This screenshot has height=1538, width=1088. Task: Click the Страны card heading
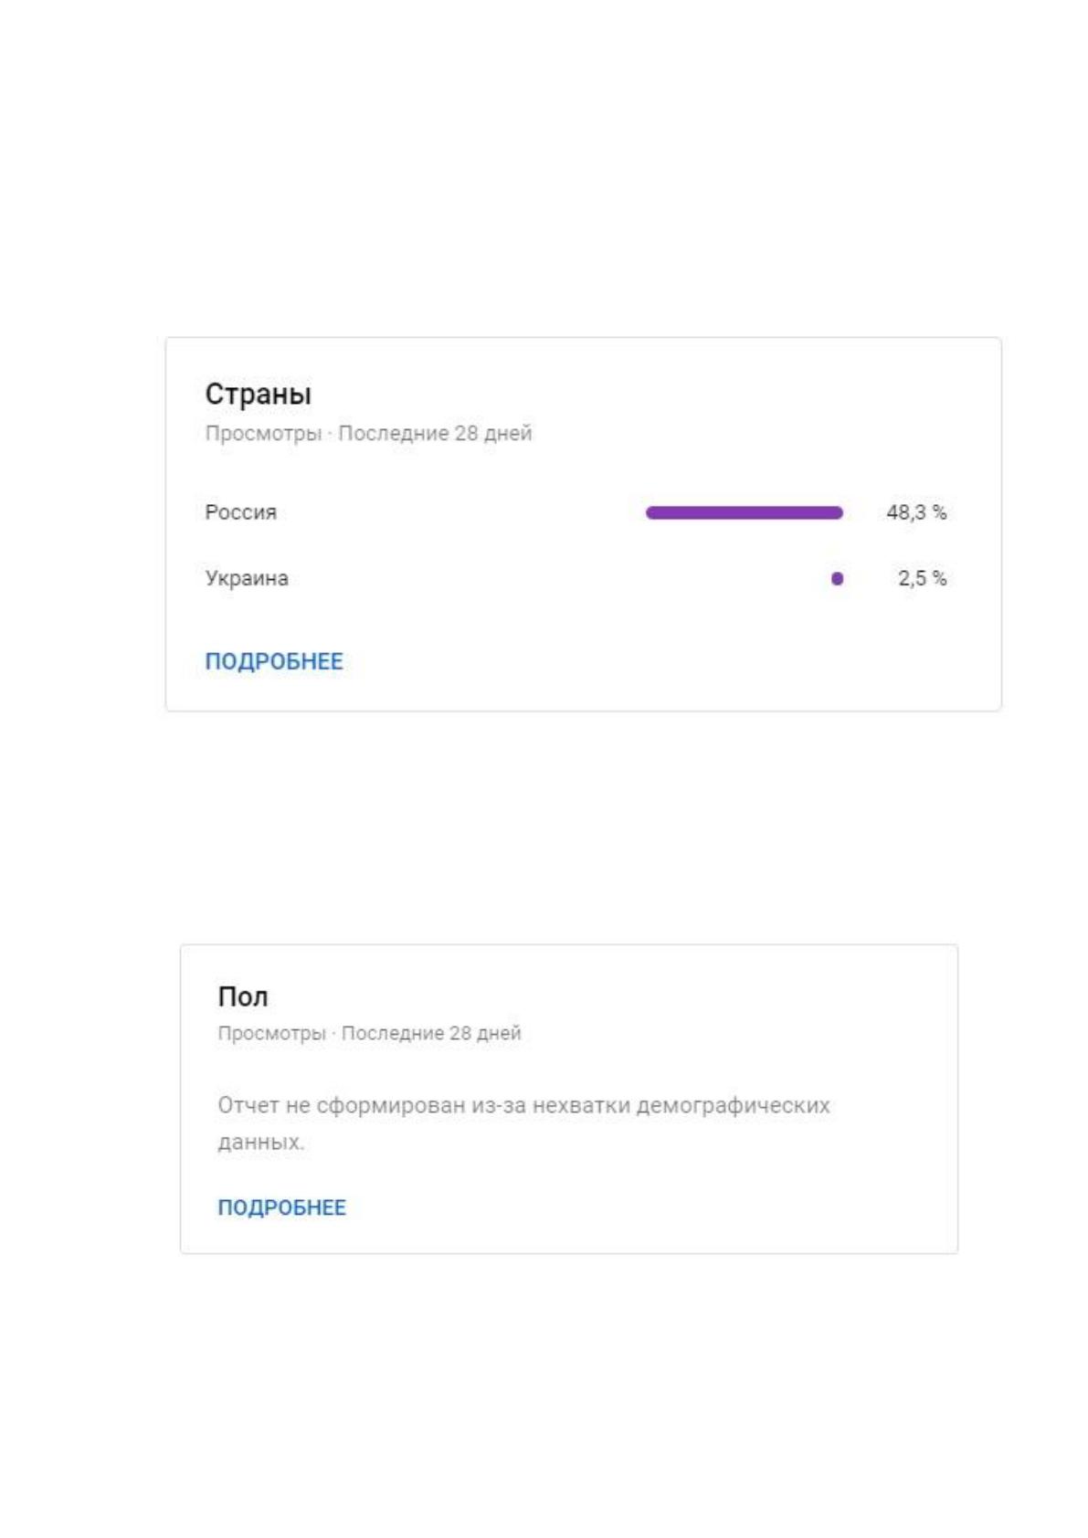[x=258, y=394]
